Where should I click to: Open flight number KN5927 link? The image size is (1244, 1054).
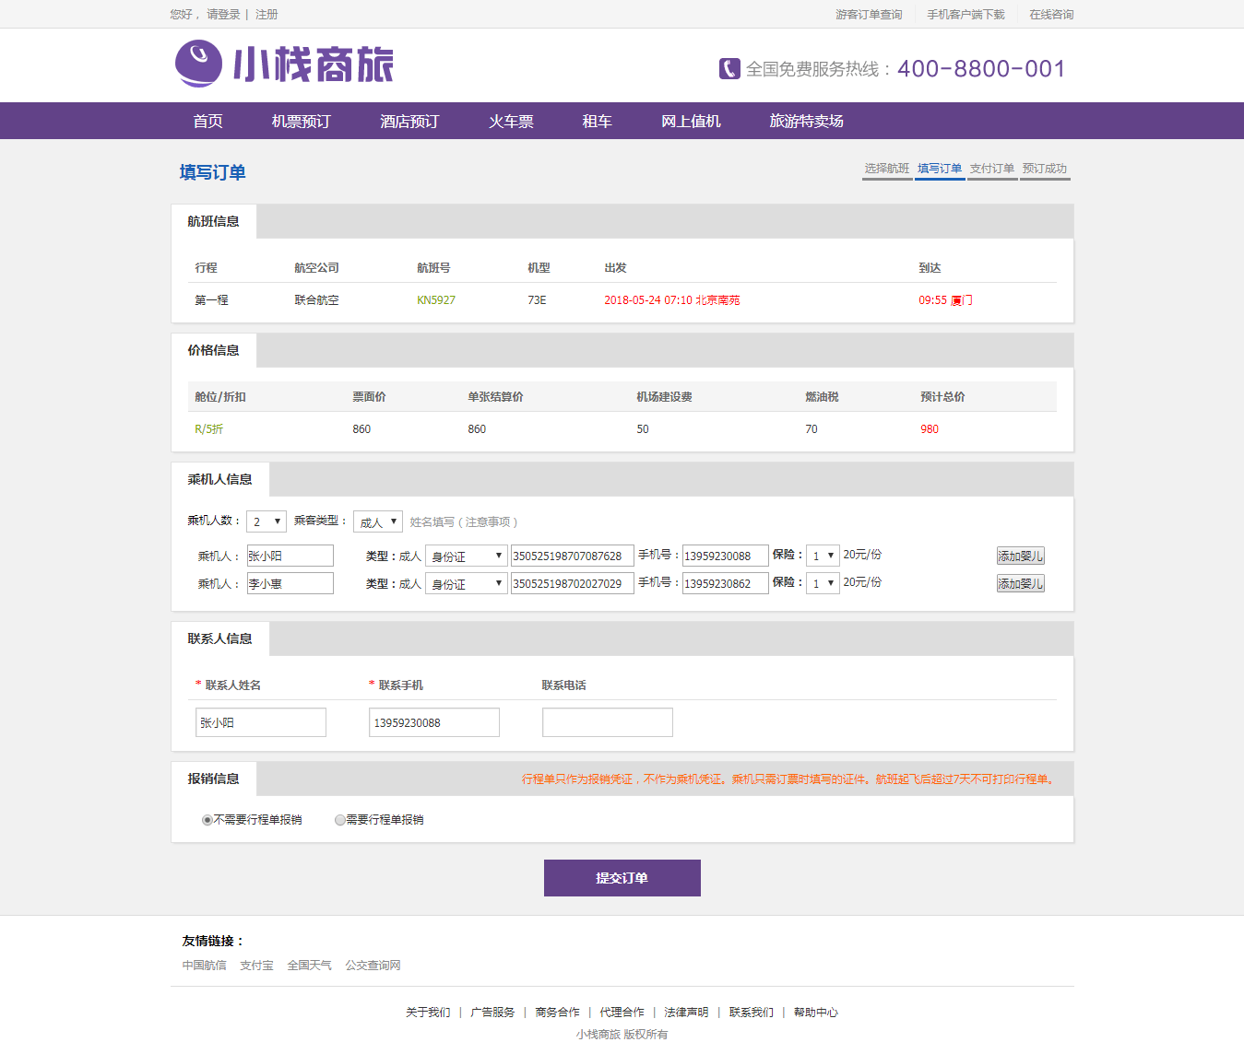[436, 300]
